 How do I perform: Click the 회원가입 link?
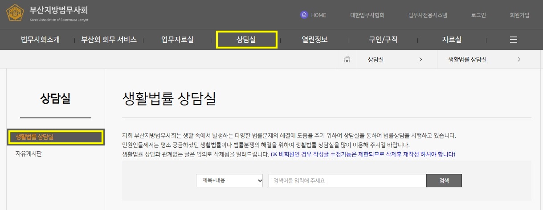point(519,15)
